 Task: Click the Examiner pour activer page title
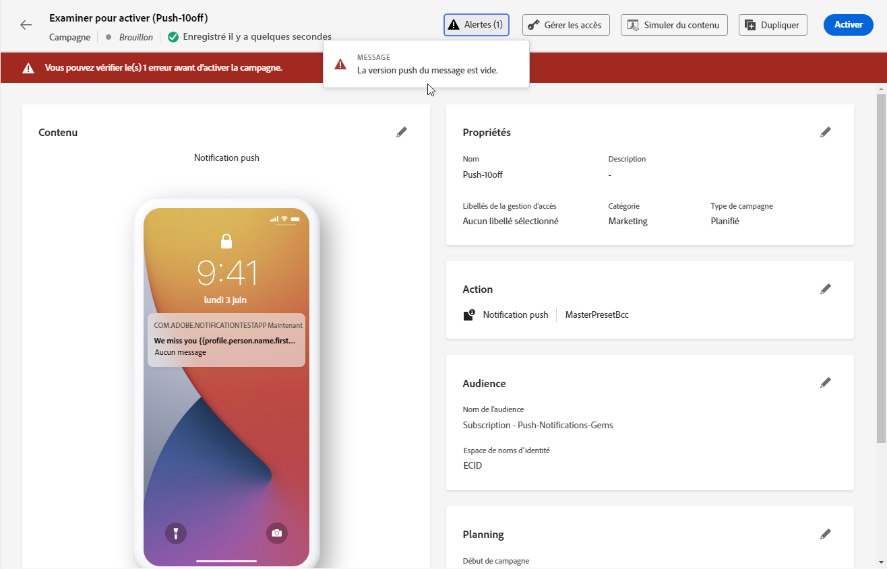(x=129, y=18)
